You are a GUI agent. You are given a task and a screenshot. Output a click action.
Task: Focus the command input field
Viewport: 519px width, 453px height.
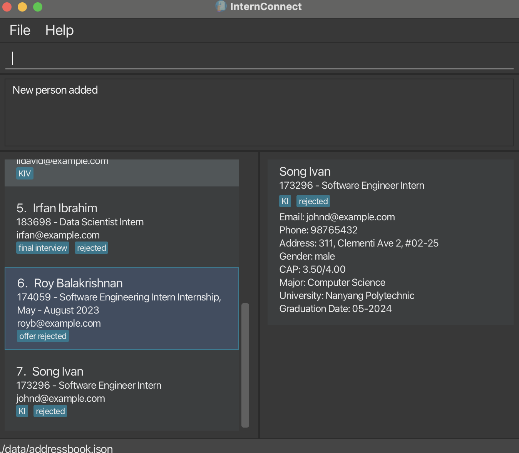(259, 58)
